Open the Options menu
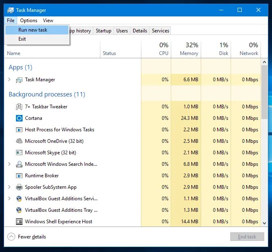The height and width of the screenshot is (252, 272). click(x=29, y=21)
